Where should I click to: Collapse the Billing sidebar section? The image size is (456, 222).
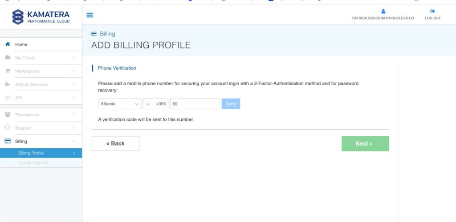pos(41,141)
